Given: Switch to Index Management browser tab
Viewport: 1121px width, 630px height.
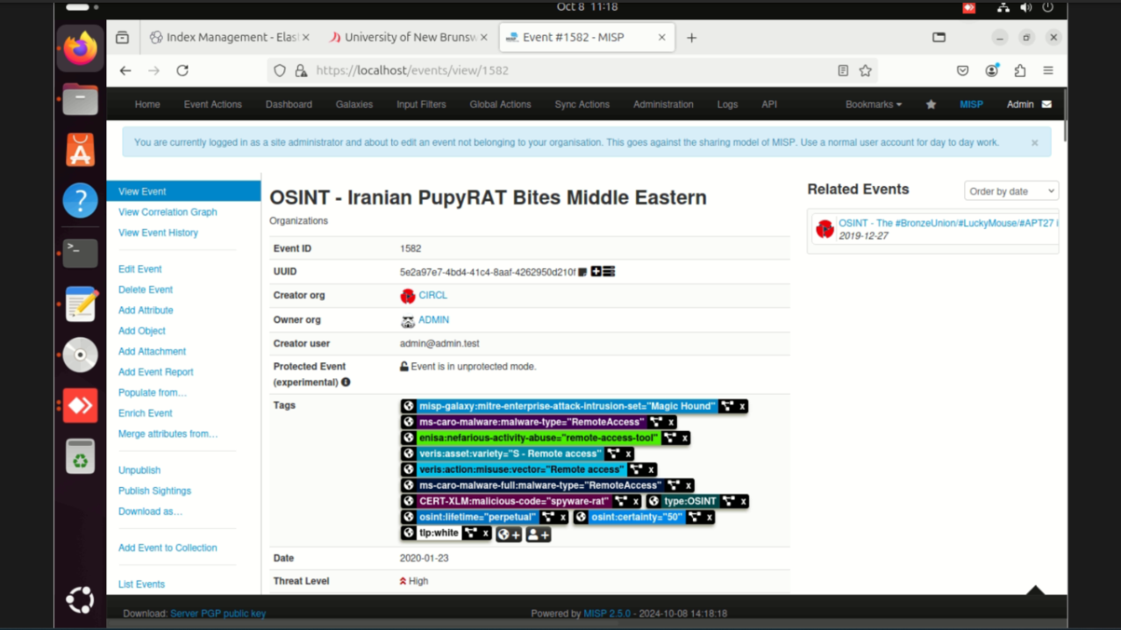Looking at the screenshot, I should click(231, 38).
